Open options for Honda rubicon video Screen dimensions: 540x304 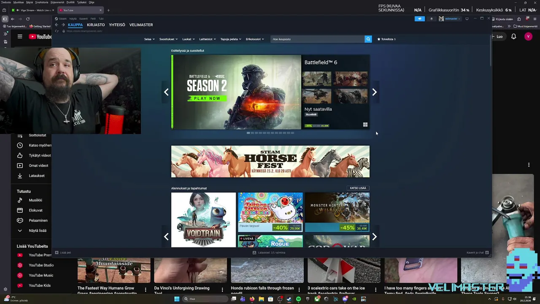click(299, 290)
